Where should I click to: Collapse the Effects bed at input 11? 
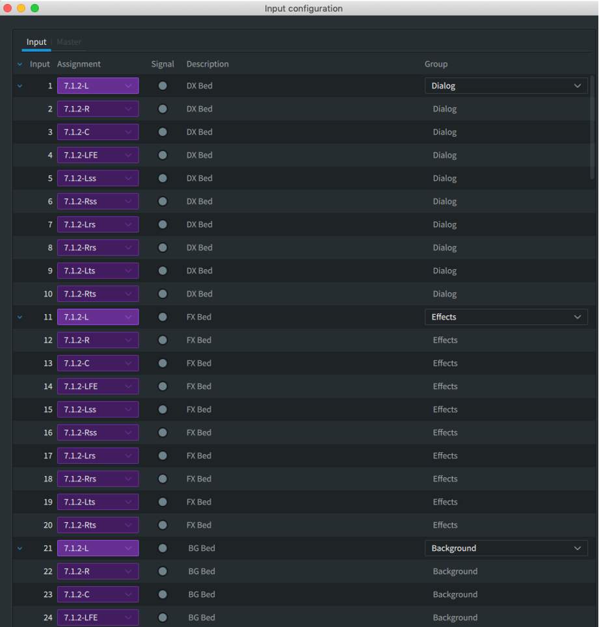[x=19, y=317]
